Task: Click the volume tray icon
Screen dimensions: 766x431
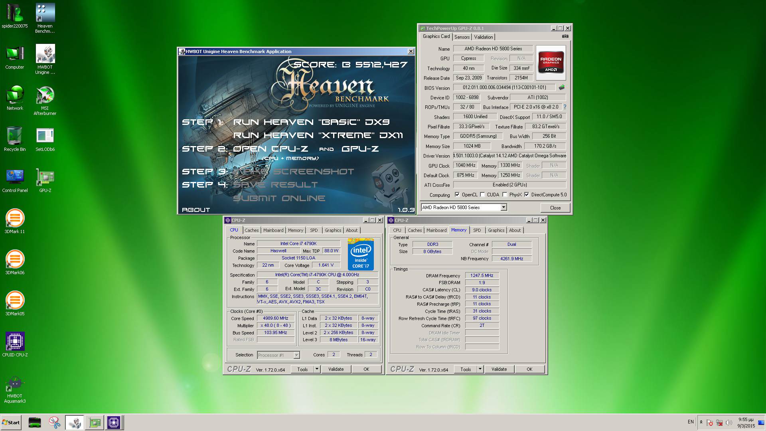Action: 729,423
